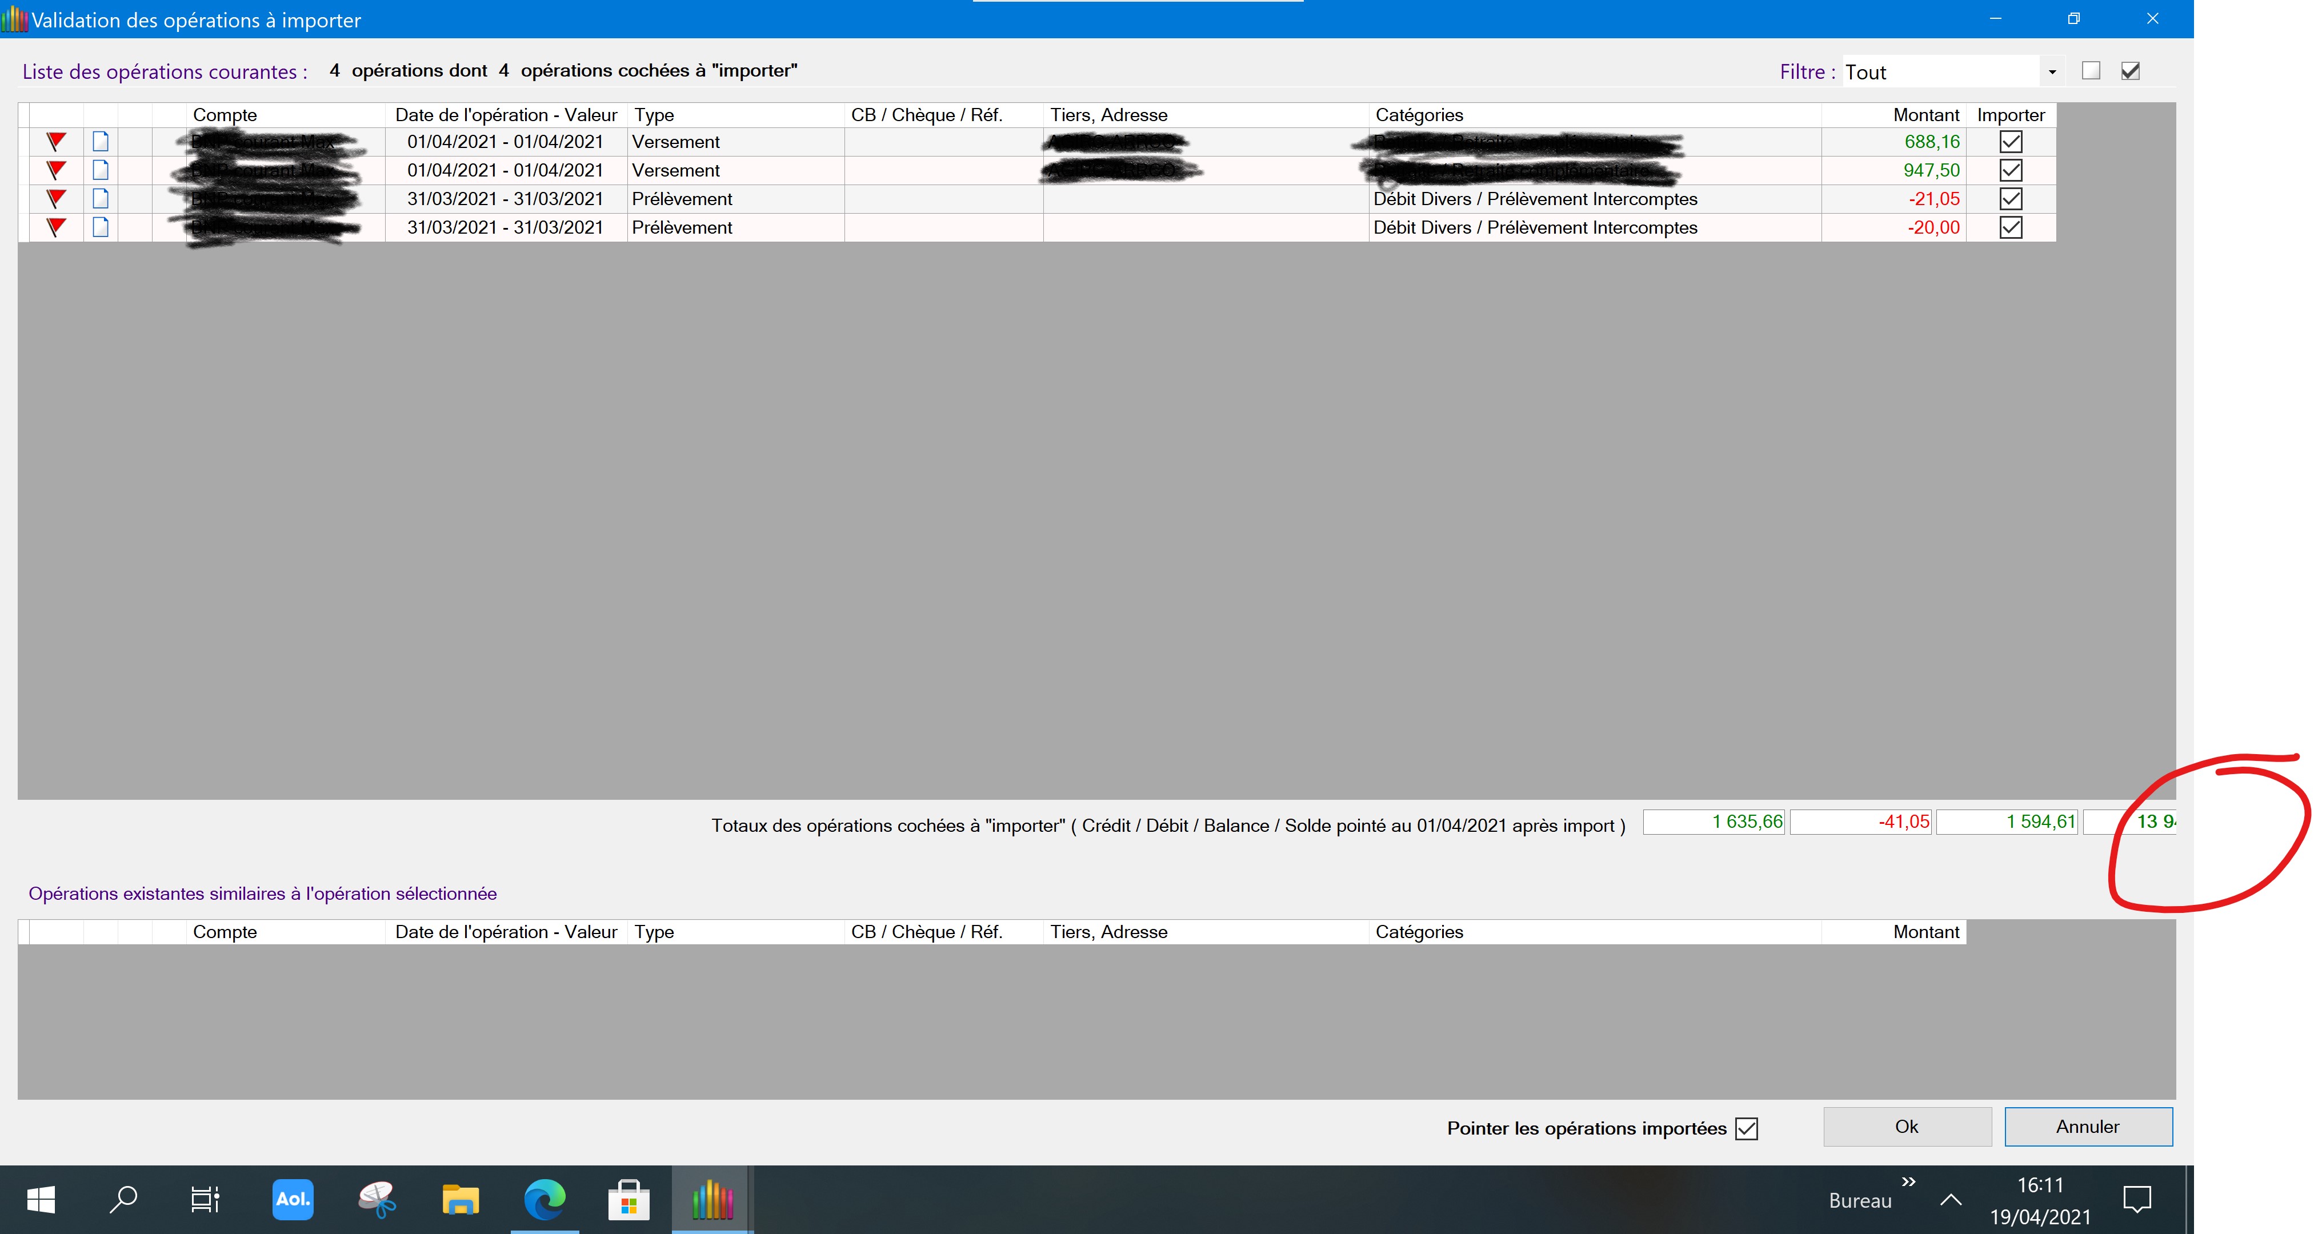Expand the Bureau toolbar chevron

pyautogui.click(x=1909, y=1182)
